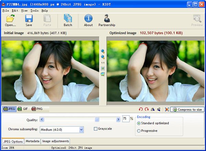
Task: Flip image horizontally
Action: click(153, 109)
